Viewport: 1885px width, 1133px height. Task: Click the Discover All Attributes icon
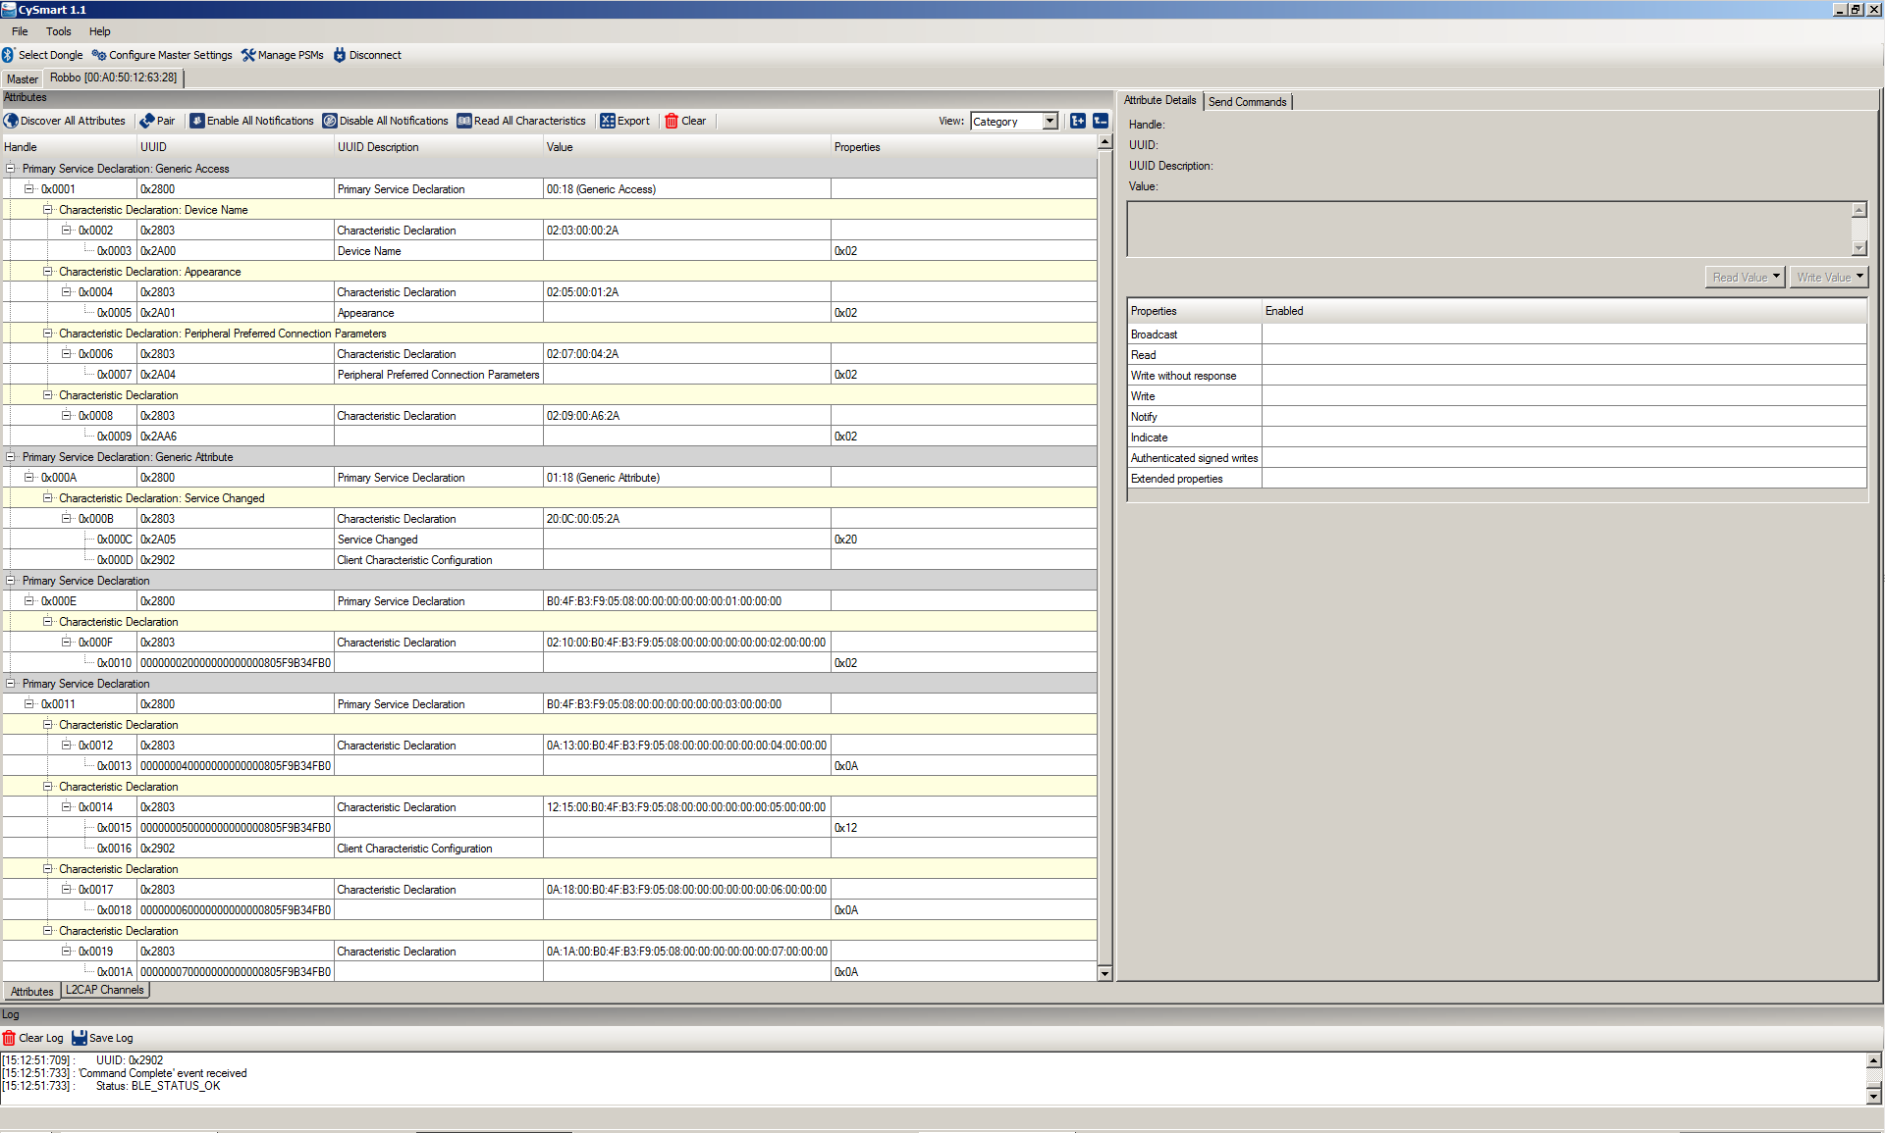coord(11,121)
